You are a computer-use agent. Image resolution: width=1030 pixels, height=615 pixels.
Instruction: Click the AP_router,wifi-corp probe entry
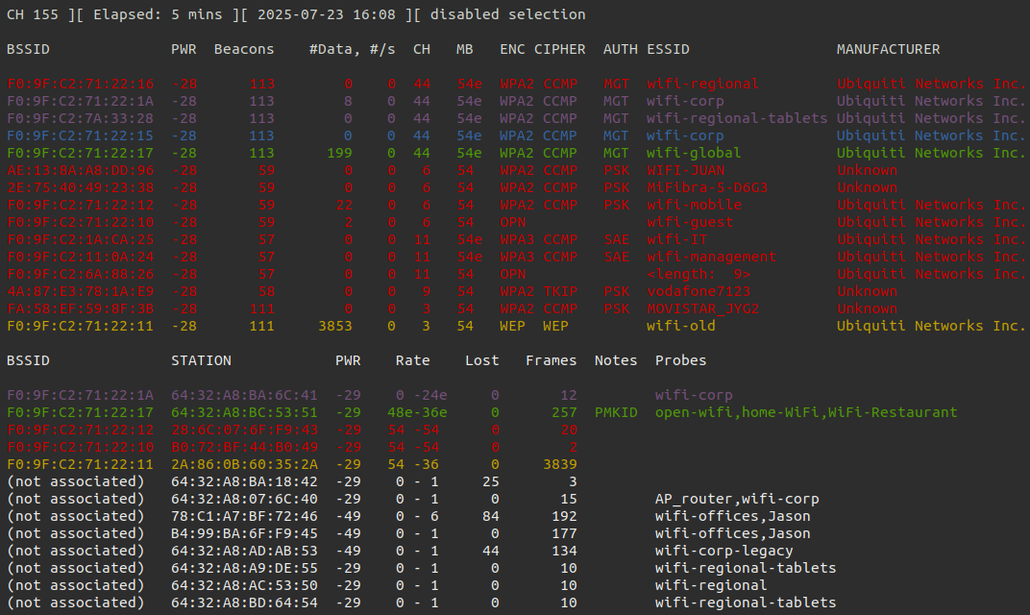coord(728,499)
